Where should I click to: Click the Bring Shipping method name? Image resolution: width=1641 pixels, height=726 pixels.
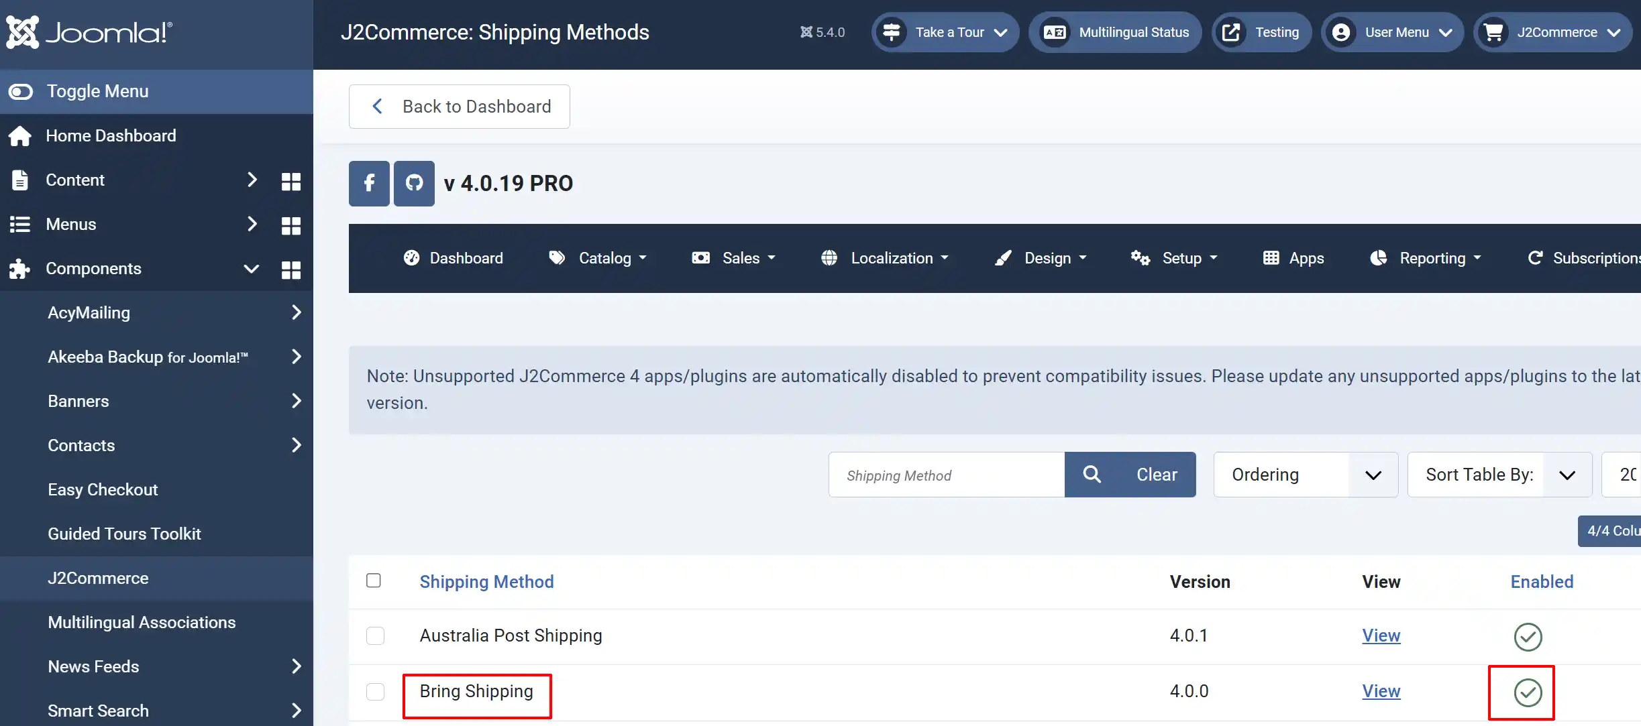click(x=476, y=691)
